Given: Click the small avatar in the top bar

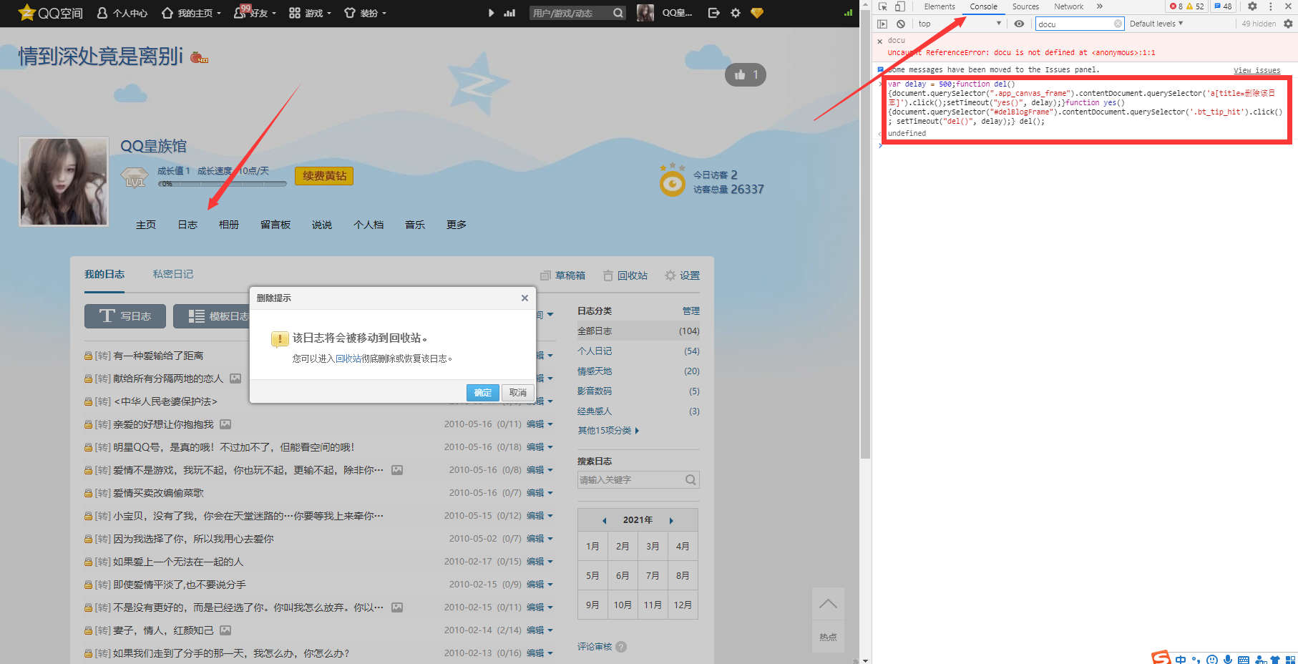Looking at the screenshot, I should coord(645,13).
